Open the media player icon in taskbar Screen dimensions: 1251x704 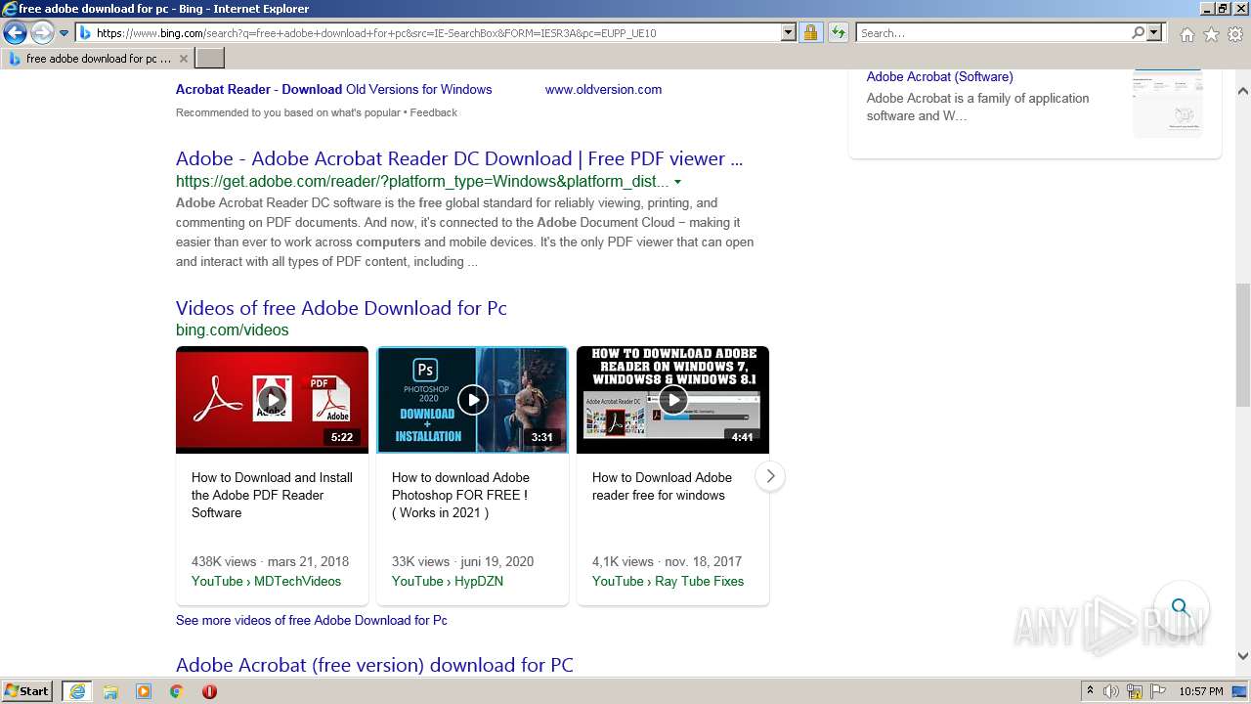pos(144,691)
